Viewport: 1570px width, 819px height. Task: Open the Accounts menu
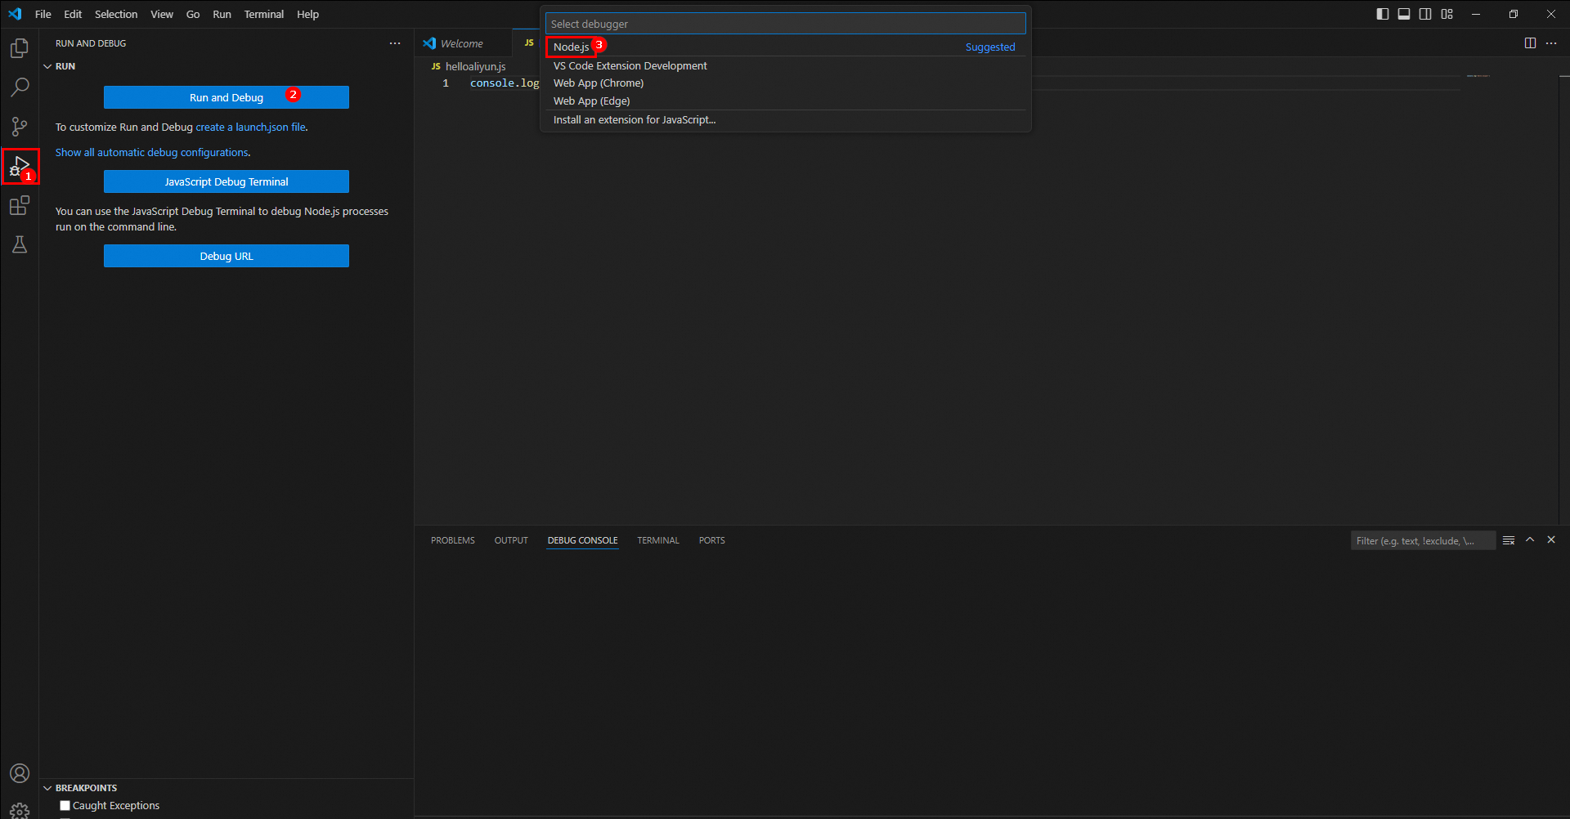20,773
